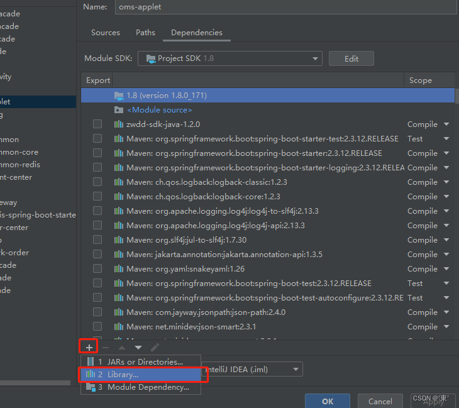Select the <Module source> row
Viewport: 459px width, 408px height.
click(268, 110)
